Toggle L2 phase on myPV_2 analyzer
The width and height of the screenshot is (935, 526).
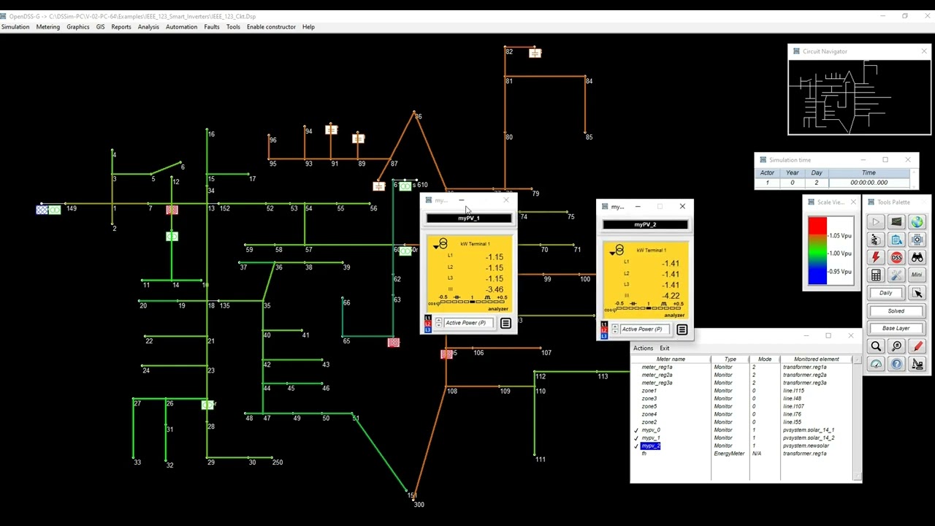[604, 330]
